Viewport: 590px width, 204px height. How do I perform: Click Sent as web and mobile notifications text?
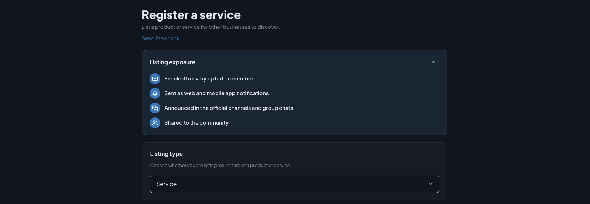216,93
